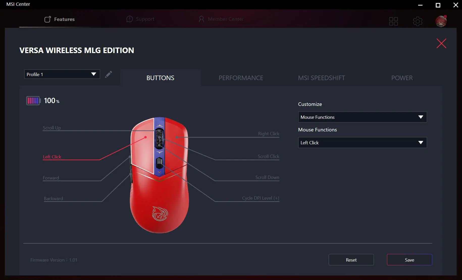
Task: Click the pencil icon to rename profile
Action: pos(108,74)
